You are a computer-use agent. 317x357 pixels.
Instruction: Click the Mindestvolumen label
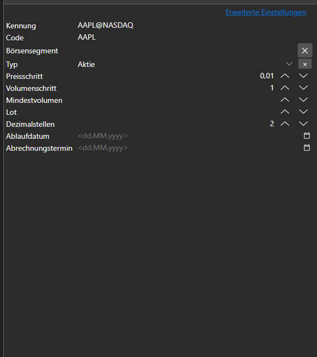(34, 100)
